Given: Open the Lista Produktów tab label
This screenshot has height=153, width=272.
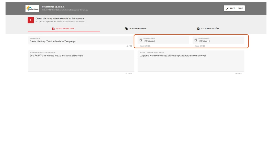Looking at the screenshot, I should (210, 28).
